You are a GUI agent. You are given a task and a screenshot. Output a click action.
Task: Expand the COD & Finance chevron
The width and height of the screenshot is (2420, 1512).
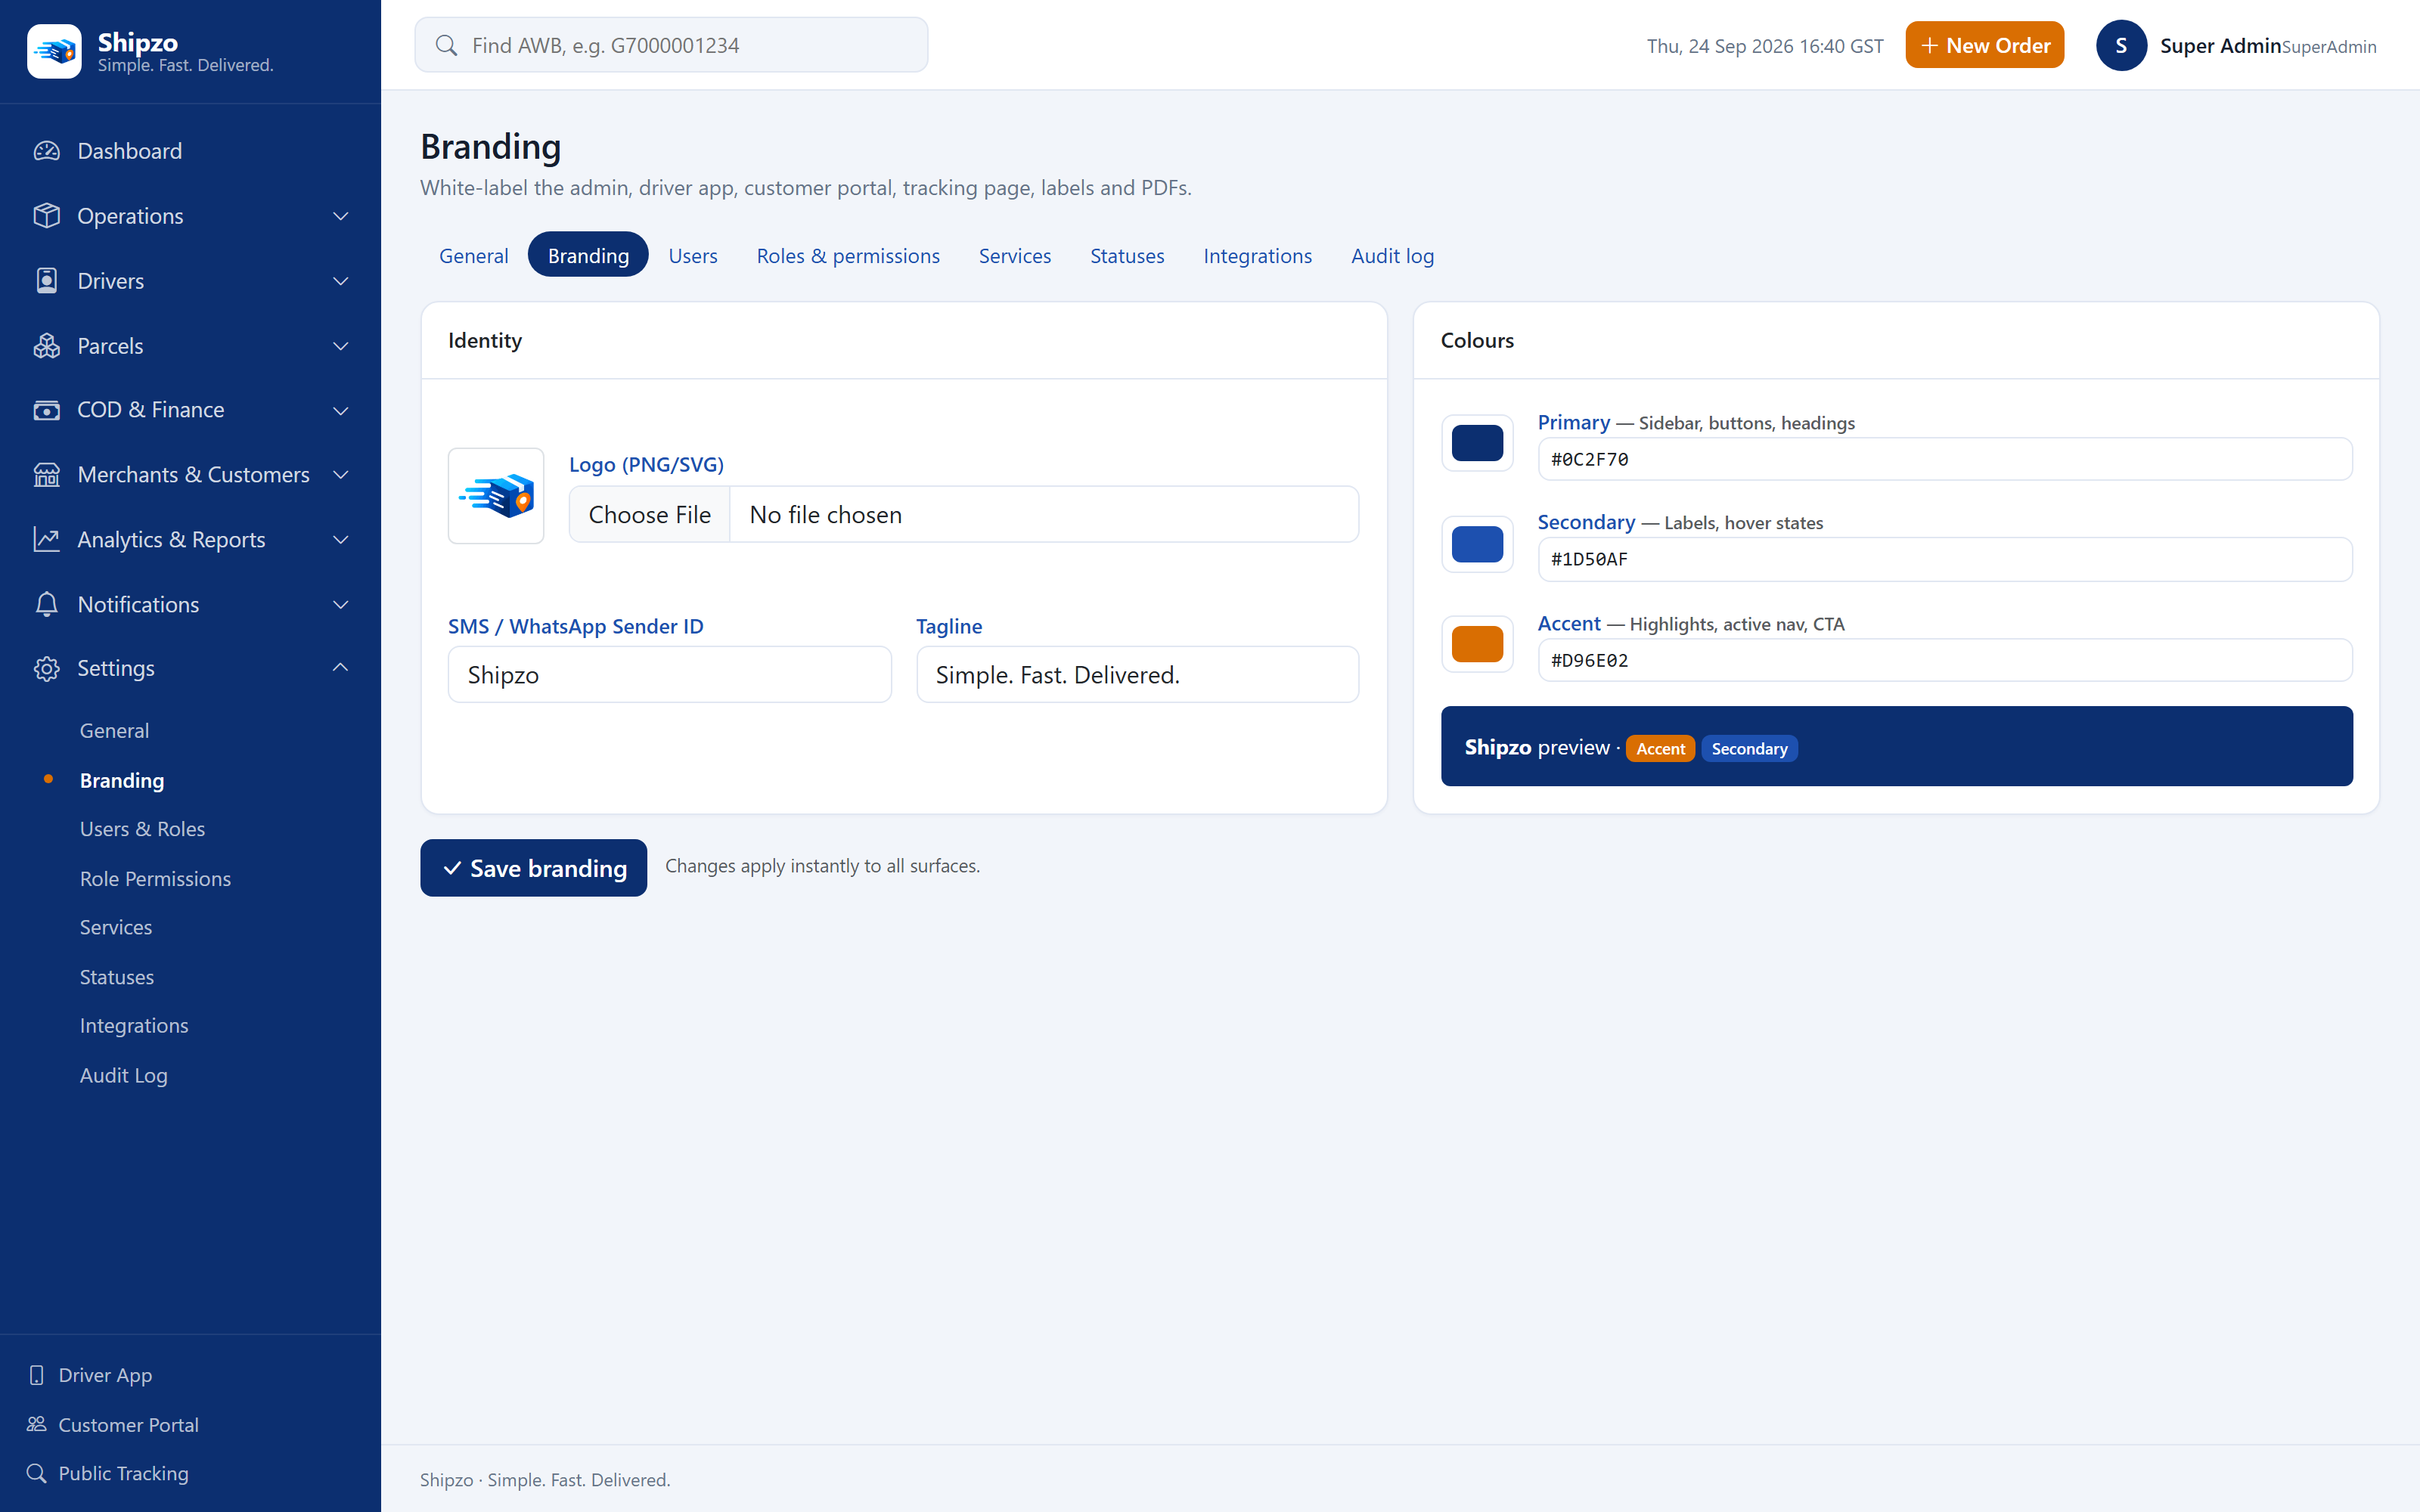coord(341,410)
